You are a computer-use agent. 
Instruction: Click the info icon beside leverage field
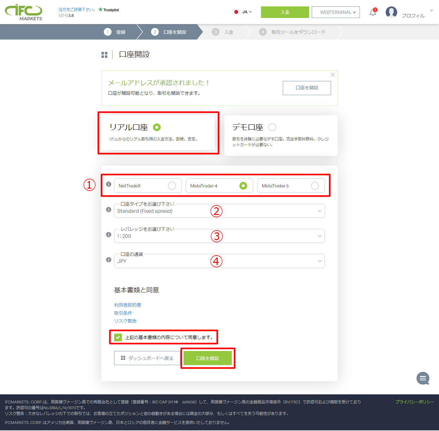[x=109, y=235]
